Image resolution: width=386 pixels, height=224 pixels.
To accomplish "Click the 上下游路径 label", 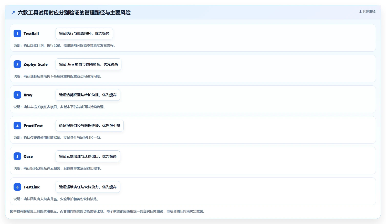I will point(367,11).
